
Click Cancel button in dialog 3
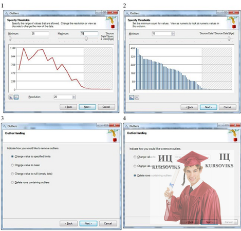108,223
